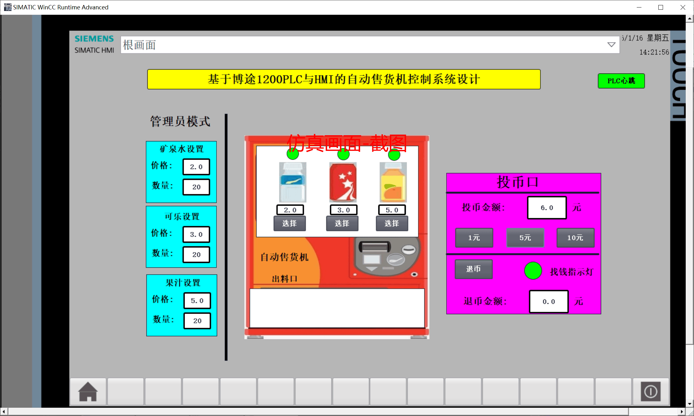Image resolution: width=694 pixels, height=416 pixels.
Task: Click the green change indicator lamp
Action: [x=533, y=270]
